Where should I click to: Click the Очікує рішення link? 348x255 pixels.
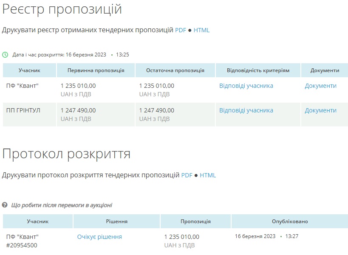pos(99,237)
